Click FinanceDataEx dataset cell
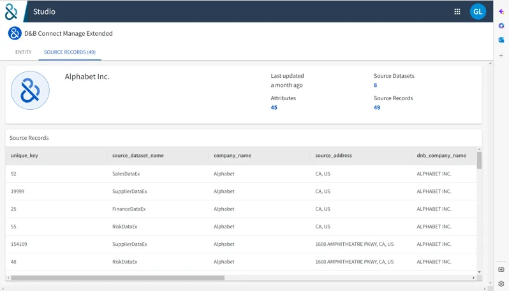This screenshot has height=291, width=509. coord(129,209)
